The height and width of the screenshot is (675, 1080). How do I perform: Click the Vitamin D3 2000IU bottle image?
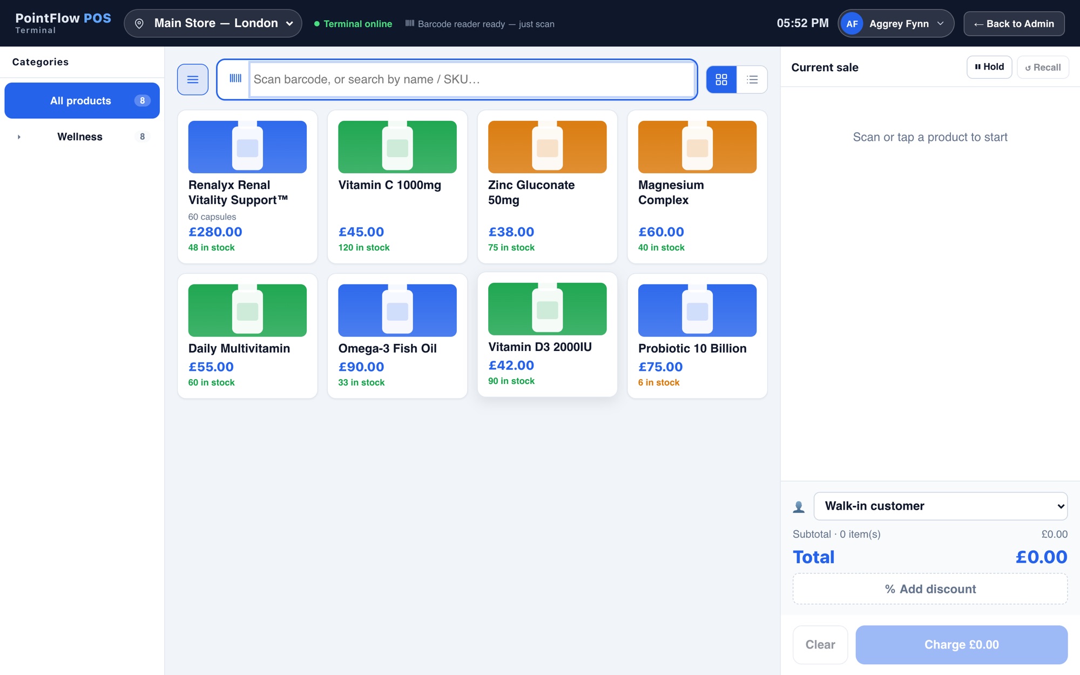point(547,309)
